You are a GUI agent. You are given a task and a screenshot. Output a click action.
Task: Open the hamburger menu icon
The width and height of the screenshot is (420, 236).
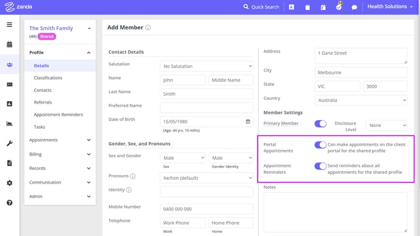pos(9,24)
